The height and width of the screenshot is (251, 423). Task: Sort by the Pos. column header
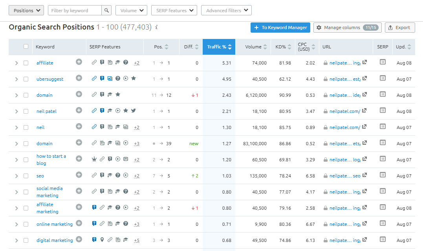pyautogui.click(x=161, y=47)
